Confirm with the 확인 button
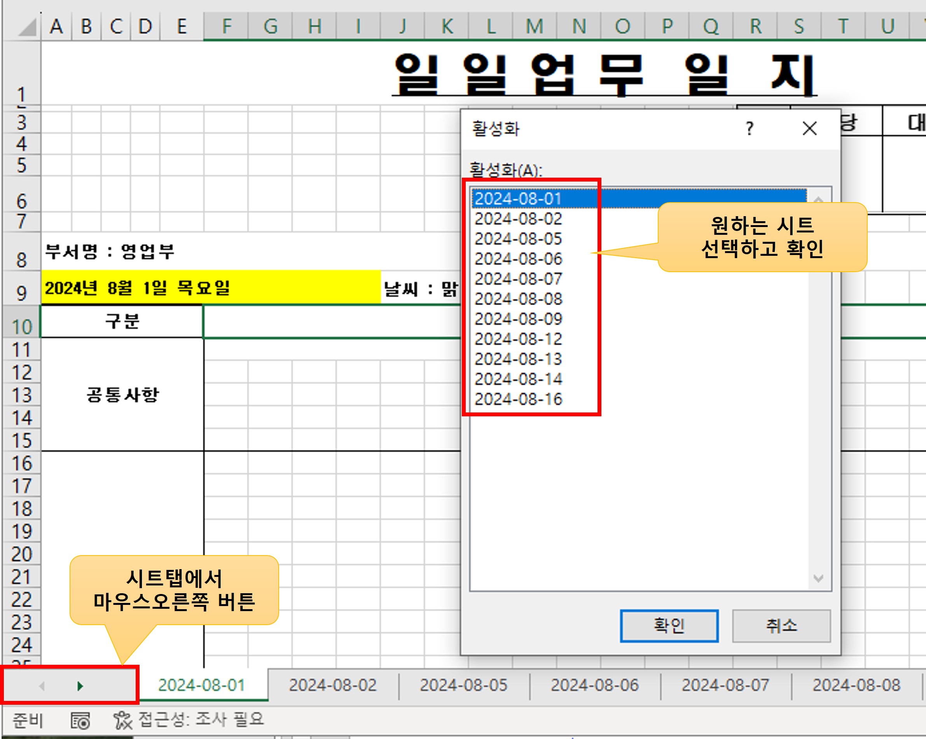The width and height of the screenshot is (926, 739). 669,625
